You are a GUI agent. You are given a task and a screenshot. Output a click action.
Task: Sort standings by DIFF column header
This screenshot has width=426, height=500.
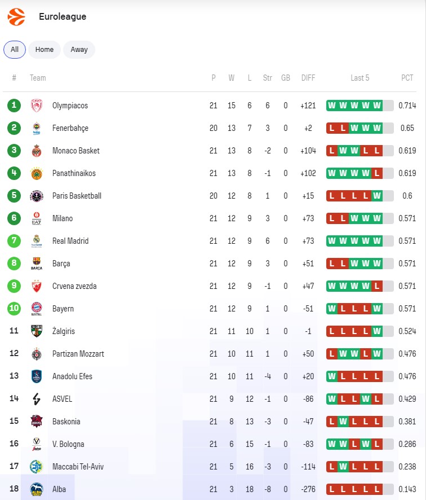308,78
